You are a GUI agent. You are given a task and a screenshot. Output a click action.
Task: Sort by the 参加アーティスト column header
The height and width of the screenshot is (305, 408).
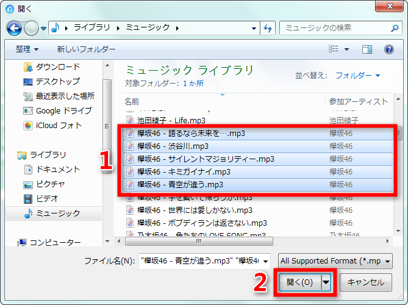pos(359,101)
